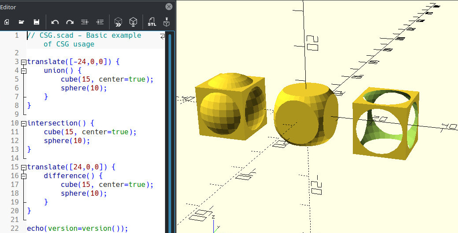Click the New file icon
This screenshot has width=458, height=233.
coord(6,22)
